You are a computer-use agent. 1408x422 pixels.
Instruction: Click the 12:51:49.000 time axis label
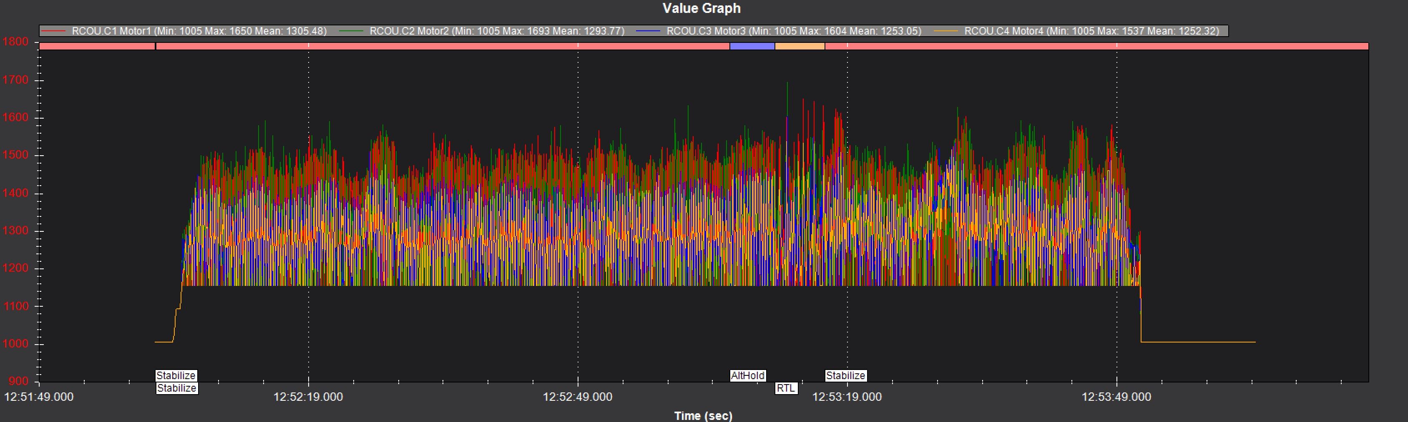click(x=39, y=397)
